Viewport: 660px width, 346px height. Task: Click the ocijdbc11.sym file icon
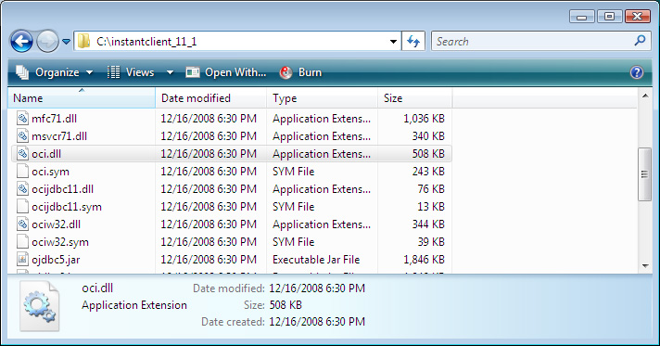(x=22, y=207)
